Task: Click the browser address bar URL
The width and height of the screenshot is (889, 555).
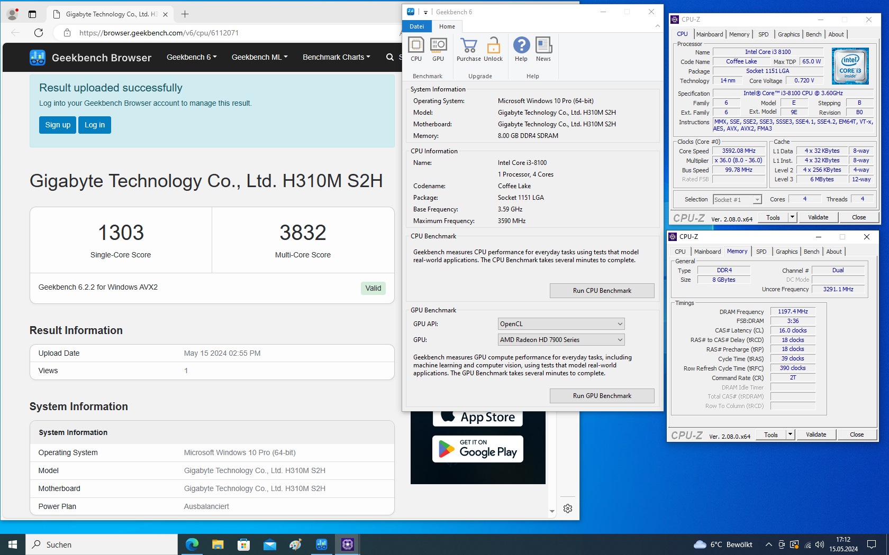Action: click(x=159, y=33)
